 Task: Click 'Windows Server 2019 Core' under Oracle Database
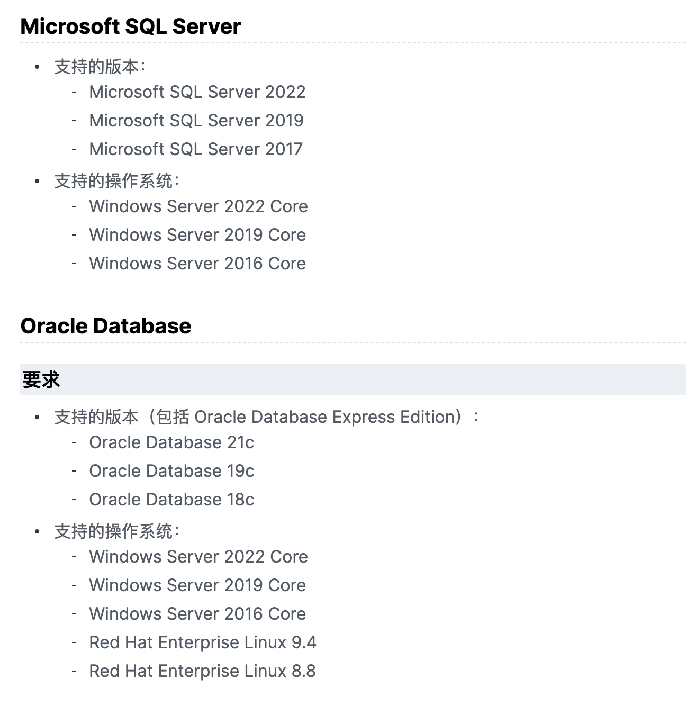(x=197, y=585)
